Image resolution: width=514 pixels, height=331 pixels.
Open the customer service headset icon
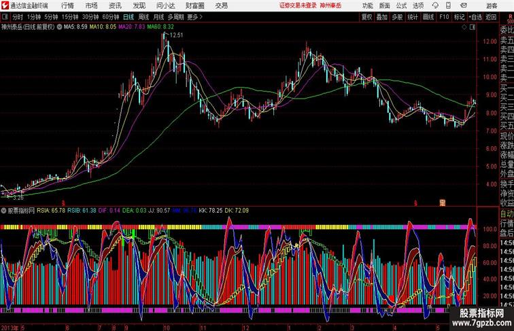click(435, 5)
